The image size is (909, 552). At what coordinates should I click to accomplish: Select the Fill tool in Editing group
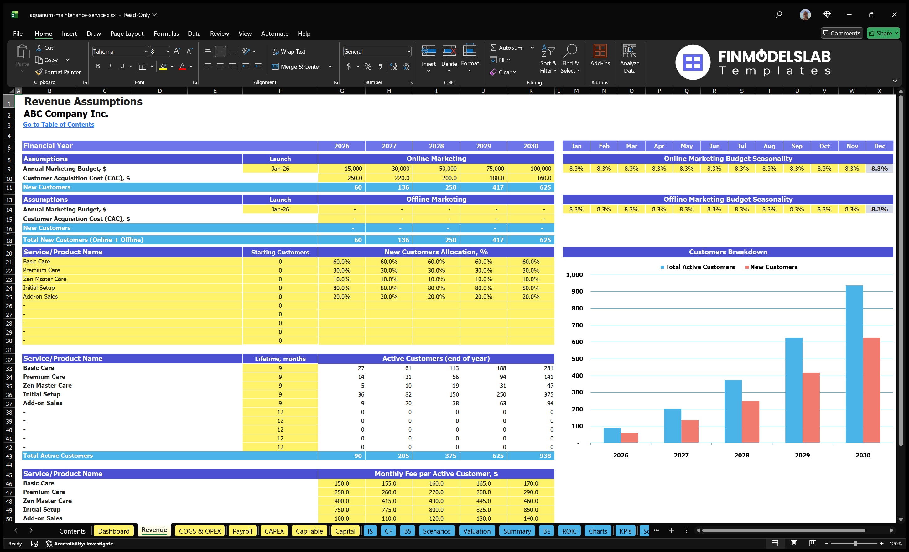(x=500, y=60)
